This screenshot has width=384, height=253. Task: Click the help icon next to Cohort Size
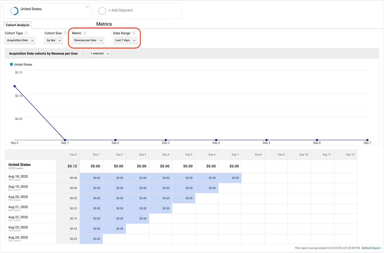(x=65, y=33)
